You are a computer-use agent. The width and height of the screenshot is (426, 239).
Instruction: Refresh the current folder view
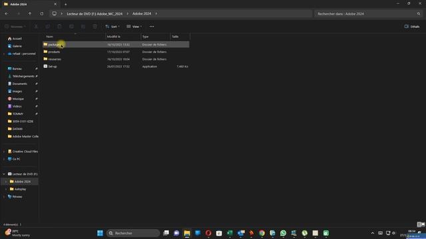[41, 13]
